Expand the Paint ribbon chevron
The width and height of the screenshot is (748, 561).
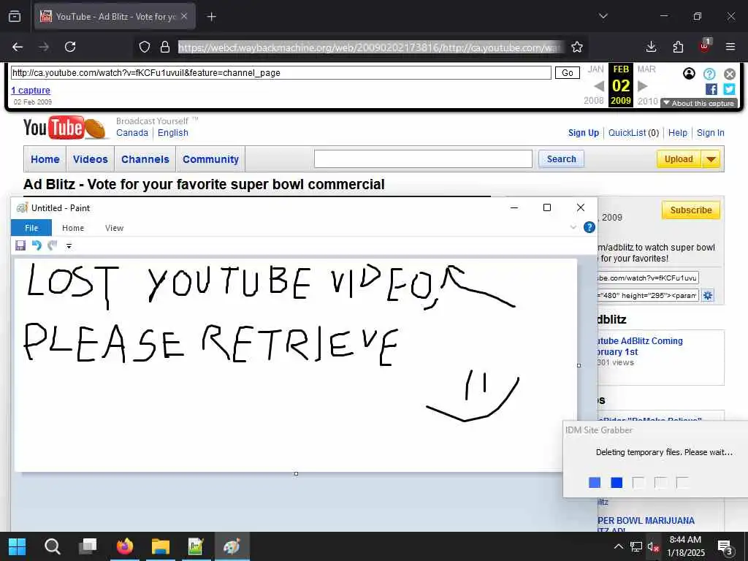573,228
